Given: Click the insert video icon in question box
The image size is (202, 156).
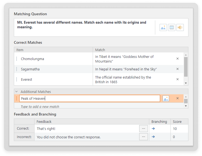Looking at the screenshot, I should [x=172, y=27].
